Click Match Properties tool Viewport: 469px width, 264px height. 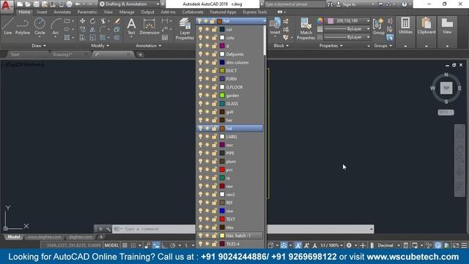[306, 29]
